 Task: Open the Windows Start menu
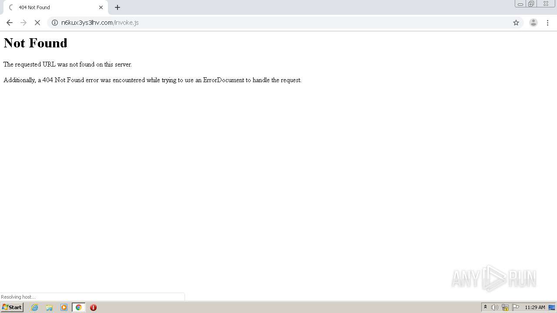(x=12, y=307)
